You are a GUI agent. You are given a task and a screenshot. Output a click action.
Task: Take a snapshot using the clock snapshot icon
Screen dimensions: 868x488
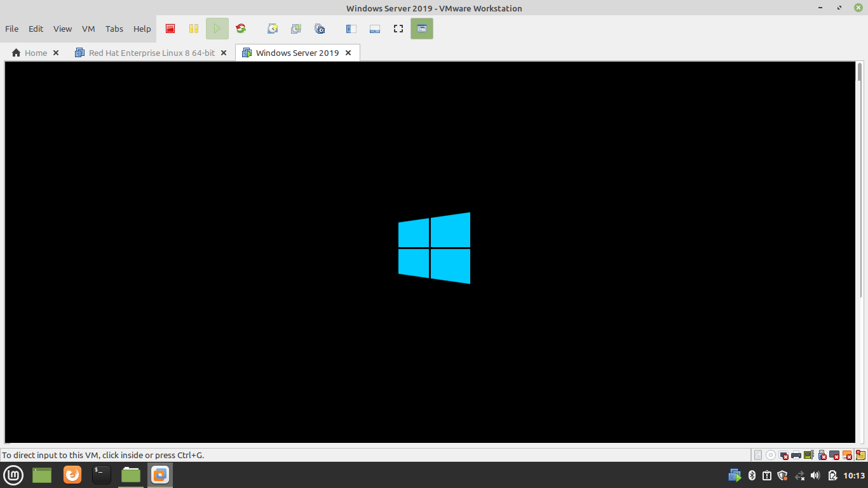coord(273,29)
